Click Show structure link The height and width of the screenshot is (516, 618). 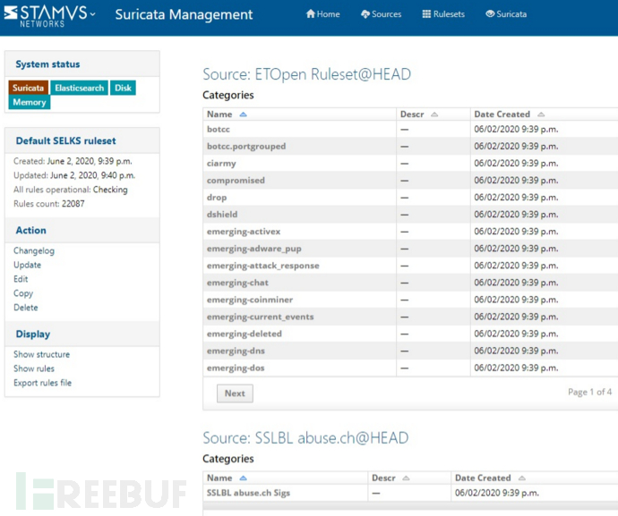[x=41, y=354]
